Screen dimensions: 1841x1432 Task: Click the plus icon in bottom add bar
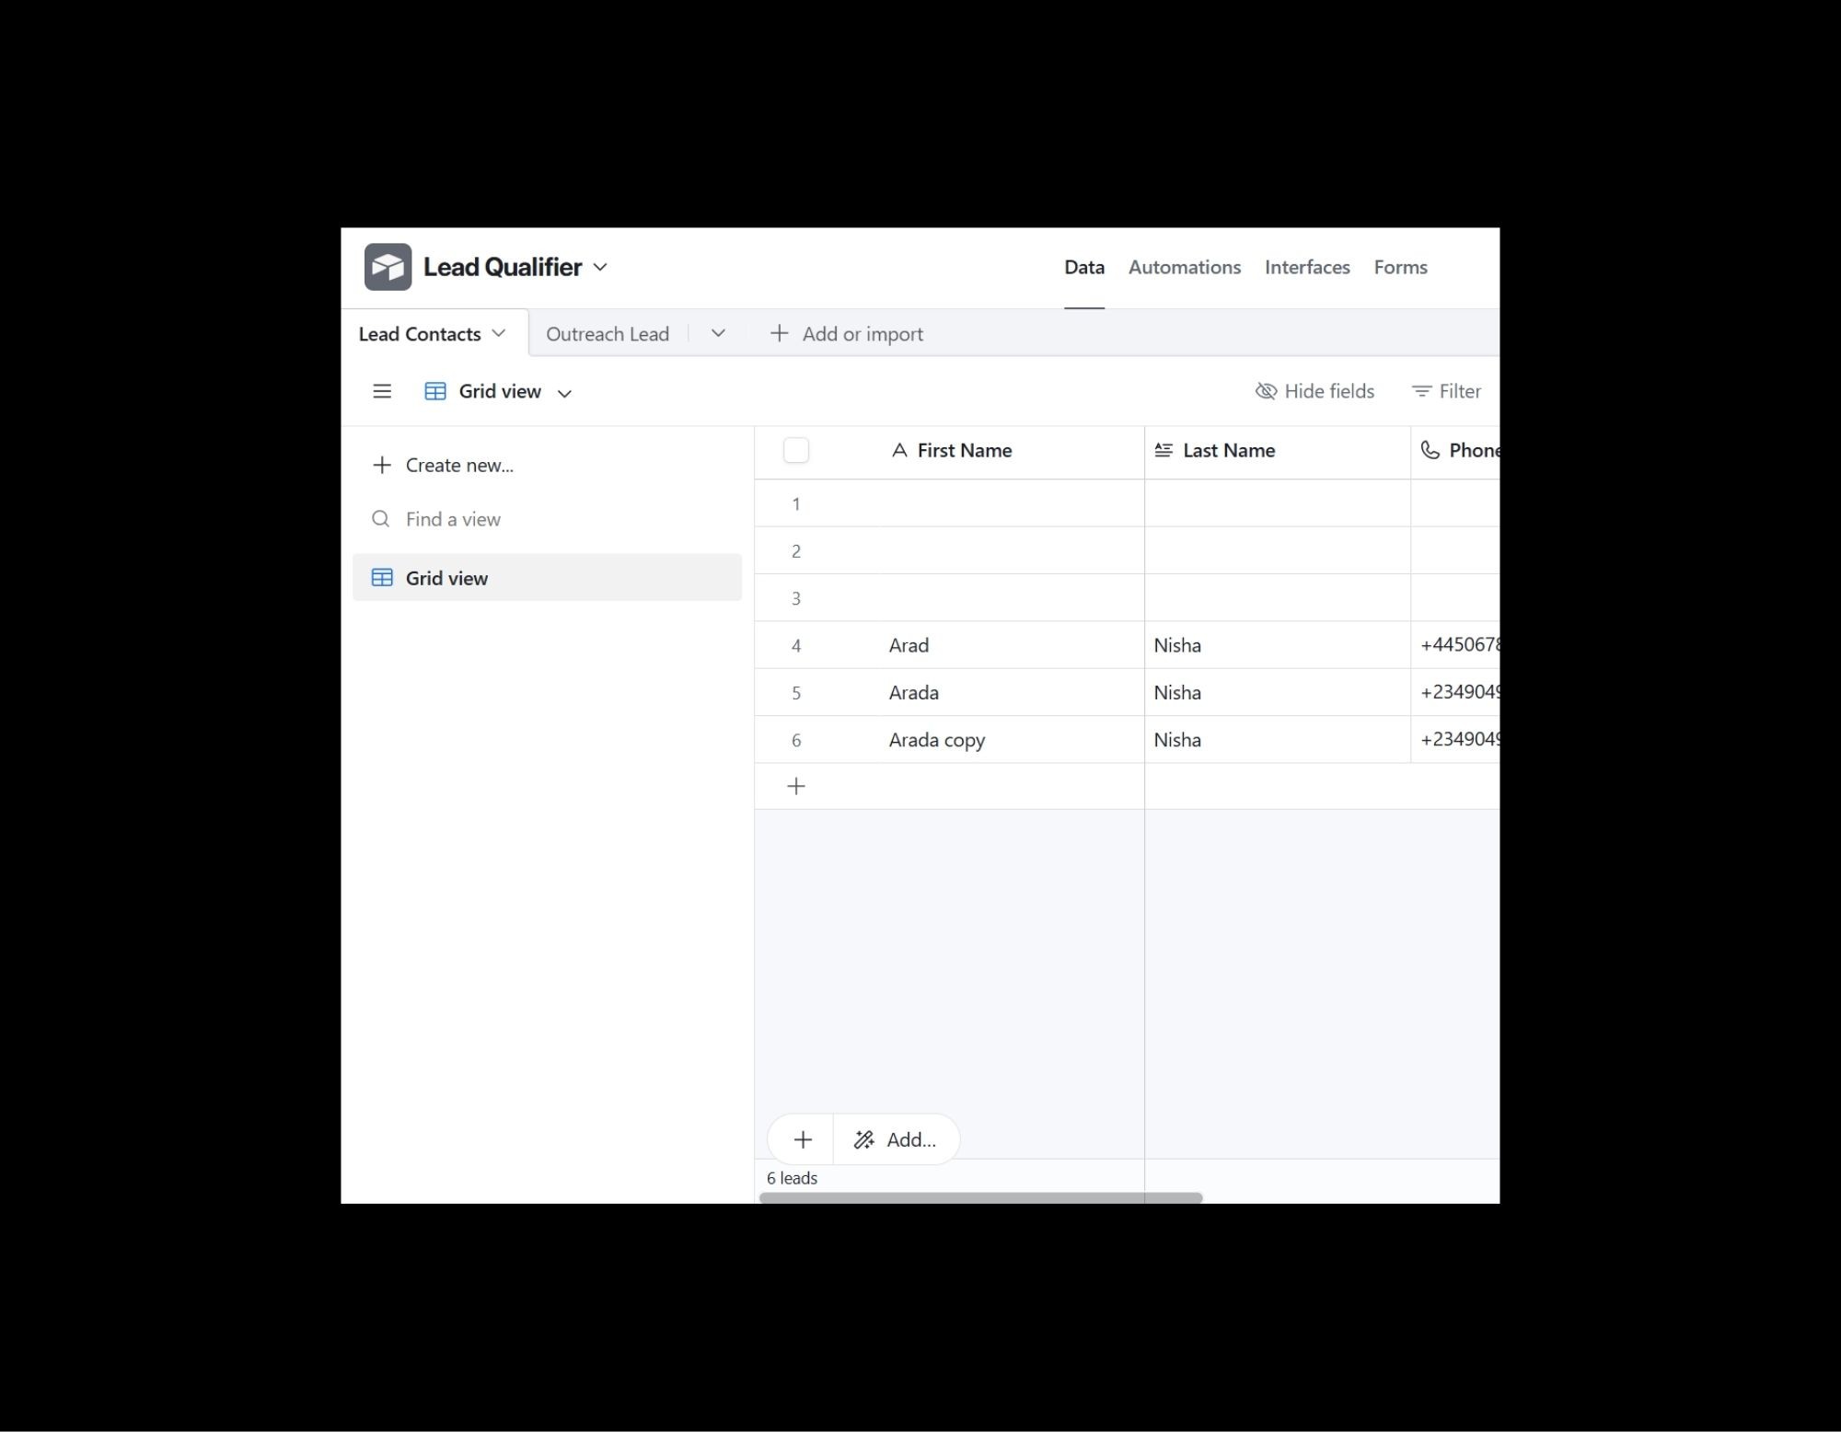(803, 1139)
